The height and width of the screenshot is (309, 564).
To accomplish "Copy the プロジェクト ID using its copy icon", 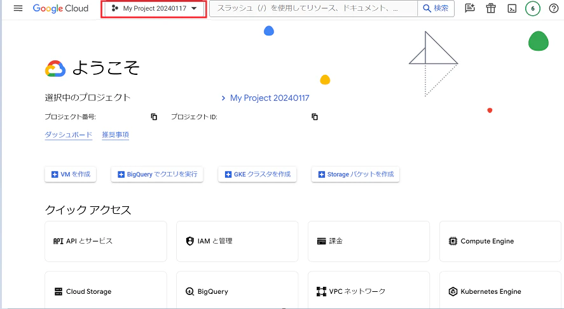I will [315, 117].
